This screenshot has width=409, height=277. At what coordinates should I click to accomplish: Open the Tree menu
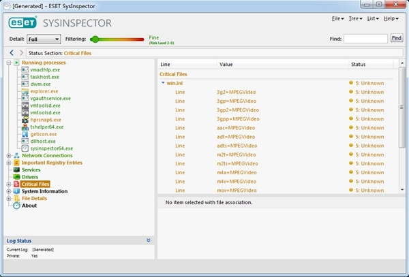click(x=355, y=18)
